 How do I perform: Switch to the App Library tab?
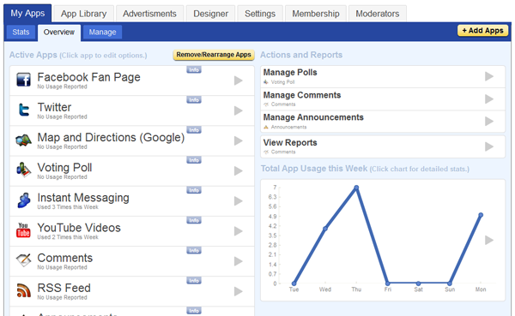84,14
